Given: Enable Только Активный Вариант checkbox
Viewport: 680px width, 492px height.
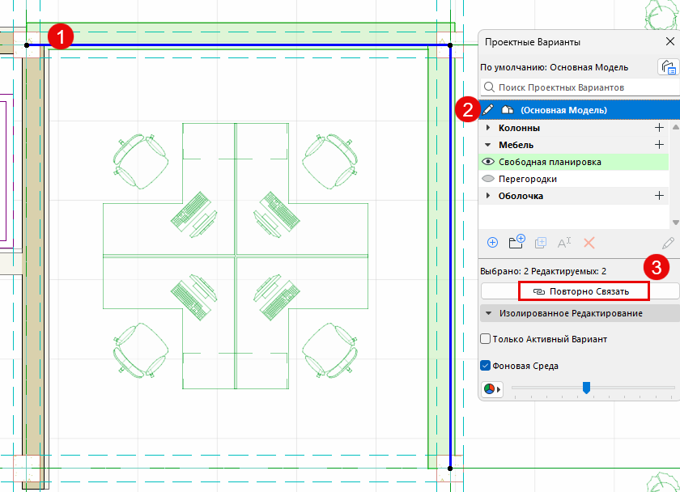Looking at the screenshot, I should click(485, 338).
